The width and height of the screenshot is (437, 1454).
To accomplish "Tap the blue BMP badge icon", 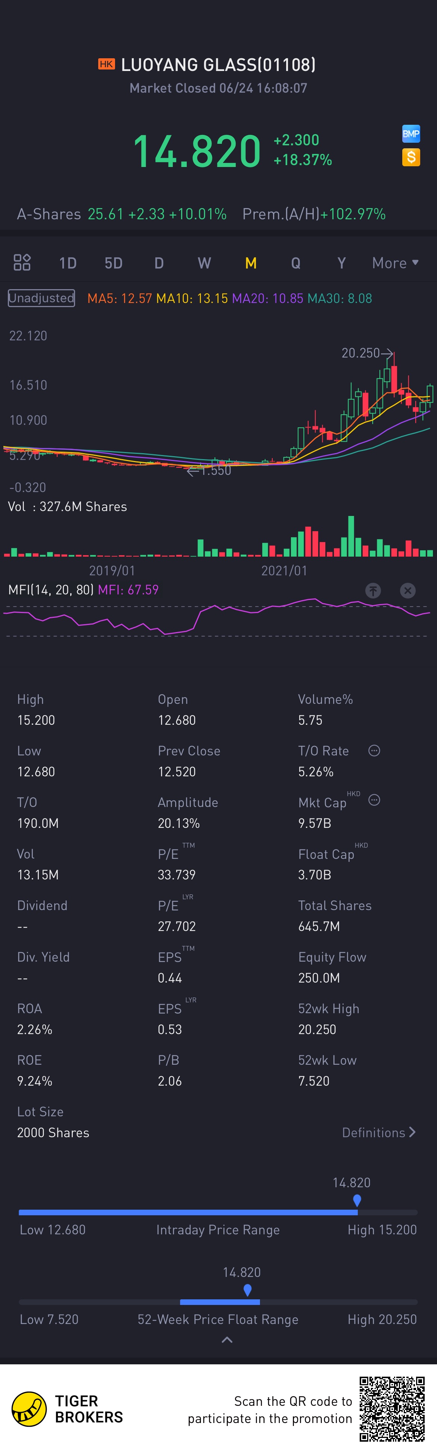I will pyautogui.click(x=411, y=134).
